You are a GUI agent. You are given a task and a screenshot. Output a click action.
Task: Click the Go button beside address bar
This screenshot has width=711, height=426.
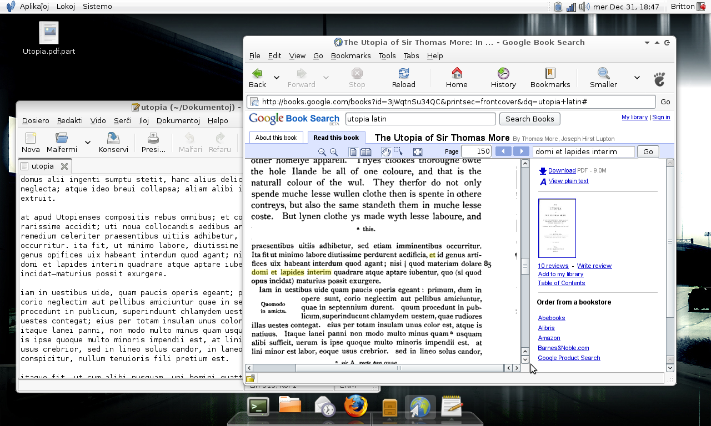(665, 102)
